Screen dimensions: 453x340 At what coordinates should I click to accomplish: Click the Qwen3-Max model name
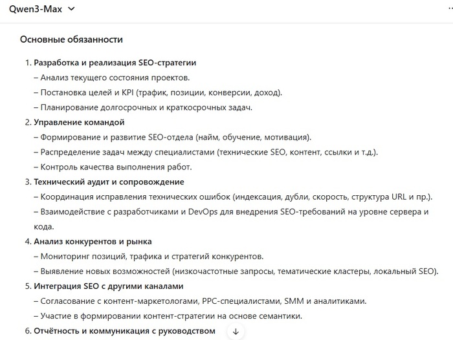(35, 9)
